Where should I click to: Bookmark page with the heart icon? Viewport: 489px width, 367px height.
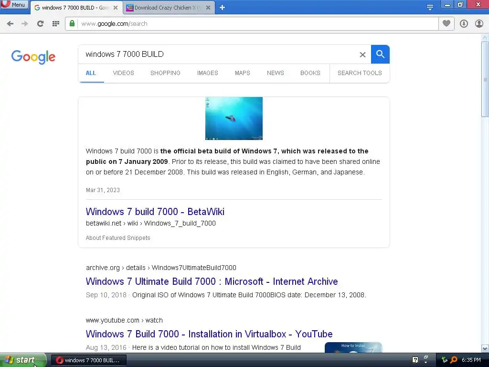(446, 23)
